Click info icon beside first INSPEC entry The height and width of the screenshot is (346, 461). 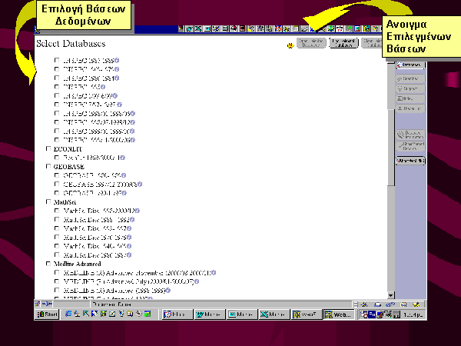pyautogui.click(x=118, y=60)
